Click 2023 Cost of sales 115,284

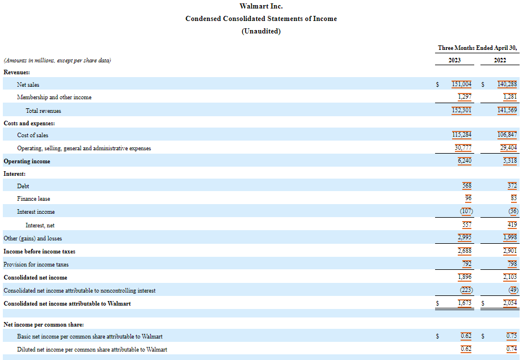point(462,134)
